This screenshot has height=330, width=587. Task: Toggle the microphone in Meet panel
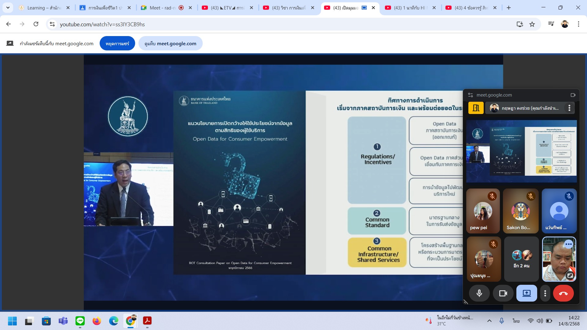tap(479, 293)
